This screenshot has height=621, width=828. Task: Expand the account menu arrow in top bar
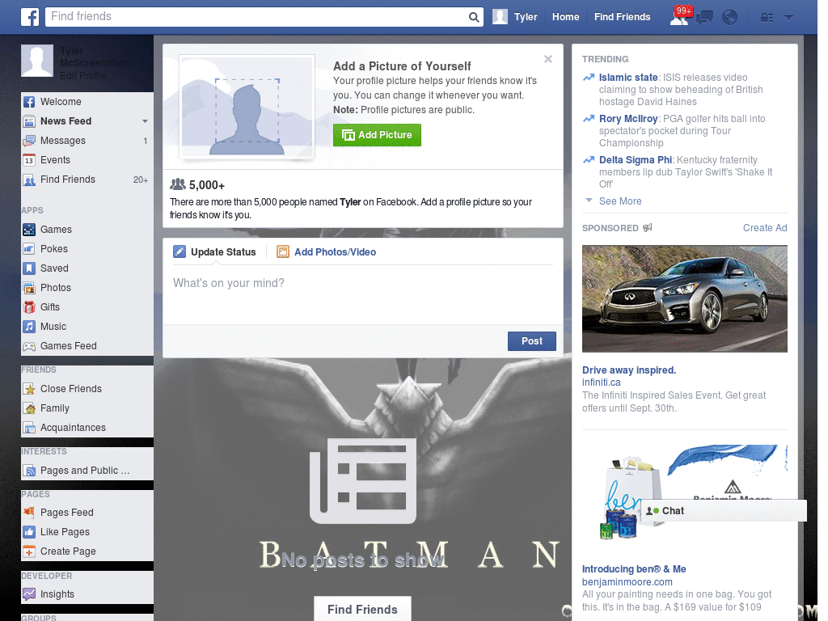point(788,18)
